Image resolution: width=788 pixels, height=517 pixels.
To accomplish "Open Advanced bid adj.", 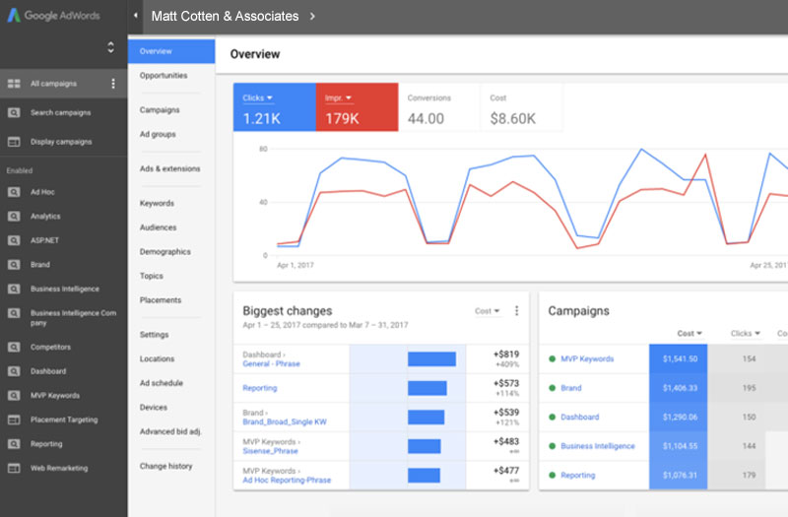I will point(170,431).
